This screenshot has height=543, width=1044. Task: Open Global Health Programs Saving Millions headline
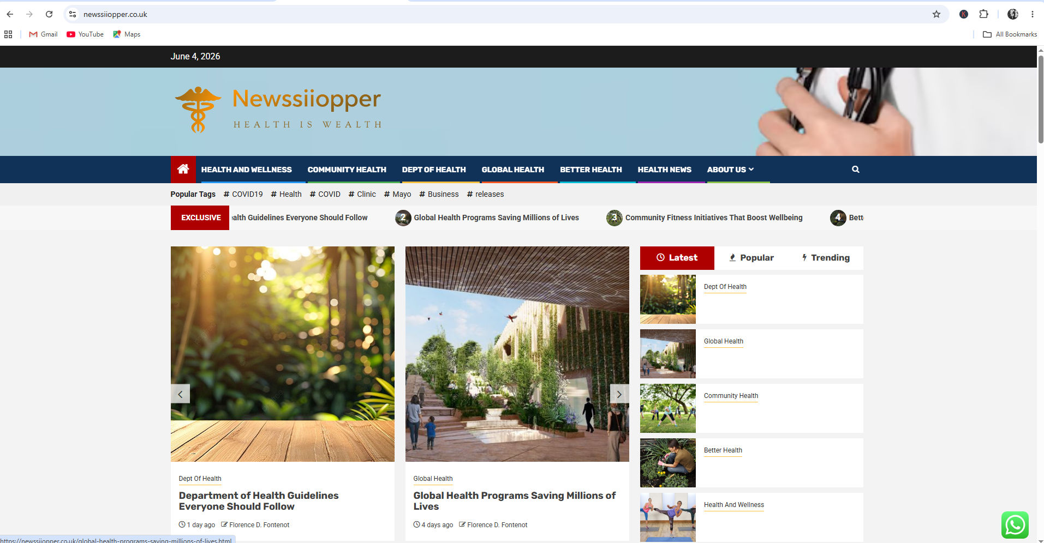coord(514,501)
